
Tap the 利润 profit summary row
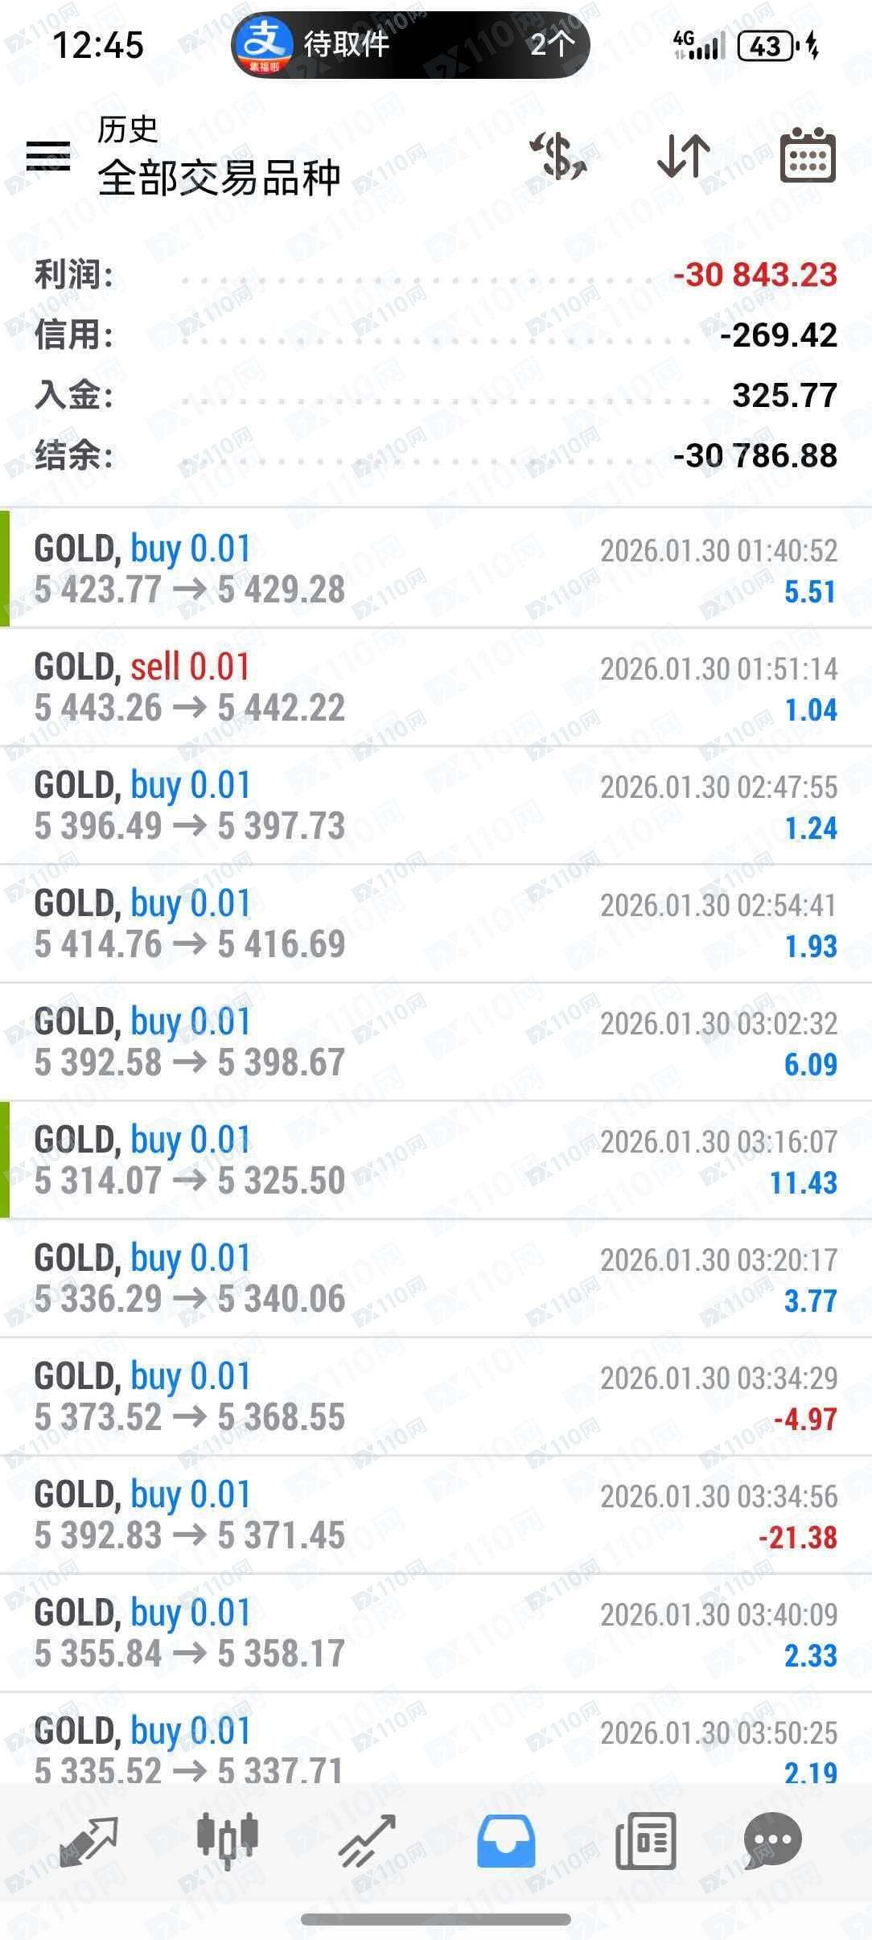pos(434,275)
